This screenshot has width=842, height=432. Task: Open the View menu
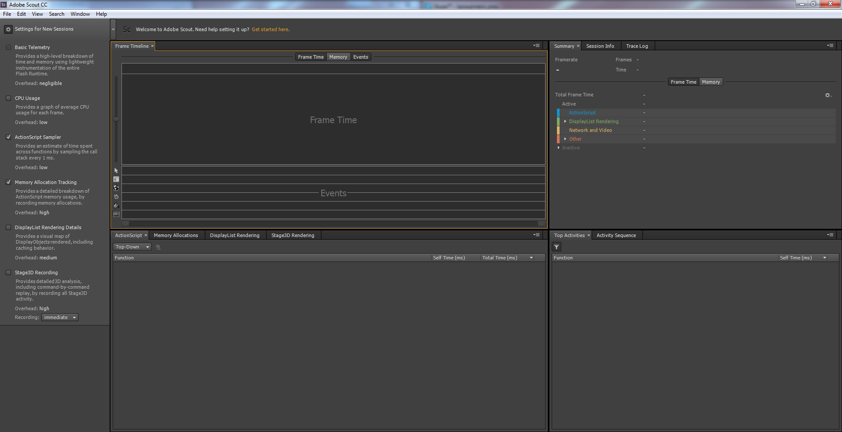click(37, 14)
